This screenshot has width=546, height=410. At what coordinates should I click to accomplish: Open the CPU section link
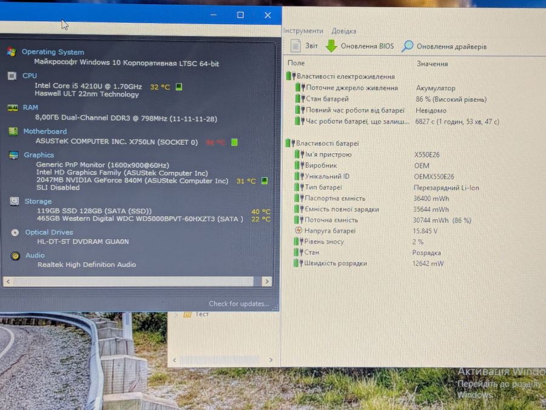pyautogui.click(x=30, y=76)
